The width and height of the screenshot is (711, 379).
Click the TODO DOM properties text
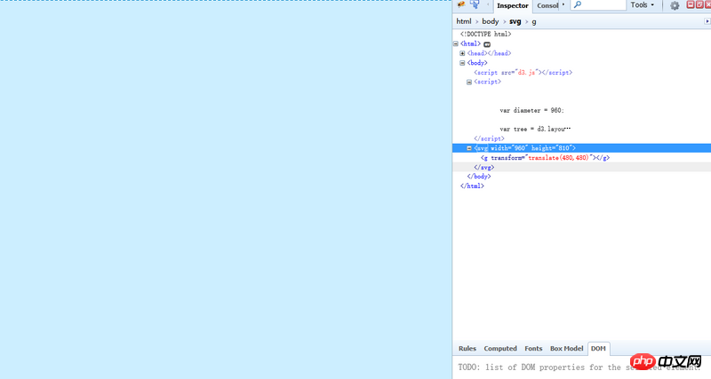pos(579,367)
